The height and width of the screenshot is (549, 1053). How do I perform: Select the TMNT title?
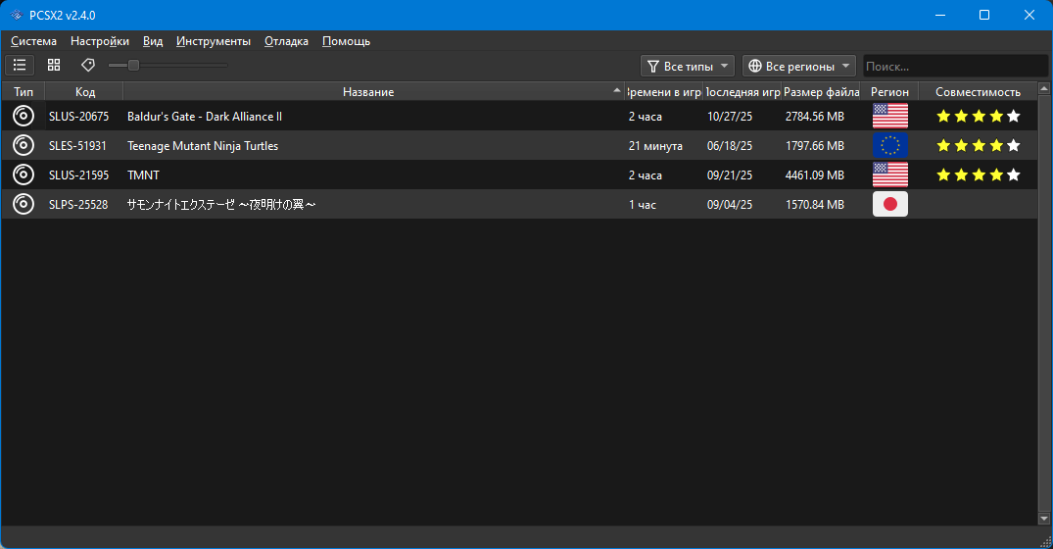144,175
